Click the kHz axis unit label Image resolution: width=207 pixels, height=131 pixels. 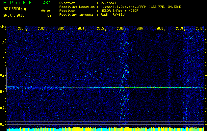[x=3, y=27]
